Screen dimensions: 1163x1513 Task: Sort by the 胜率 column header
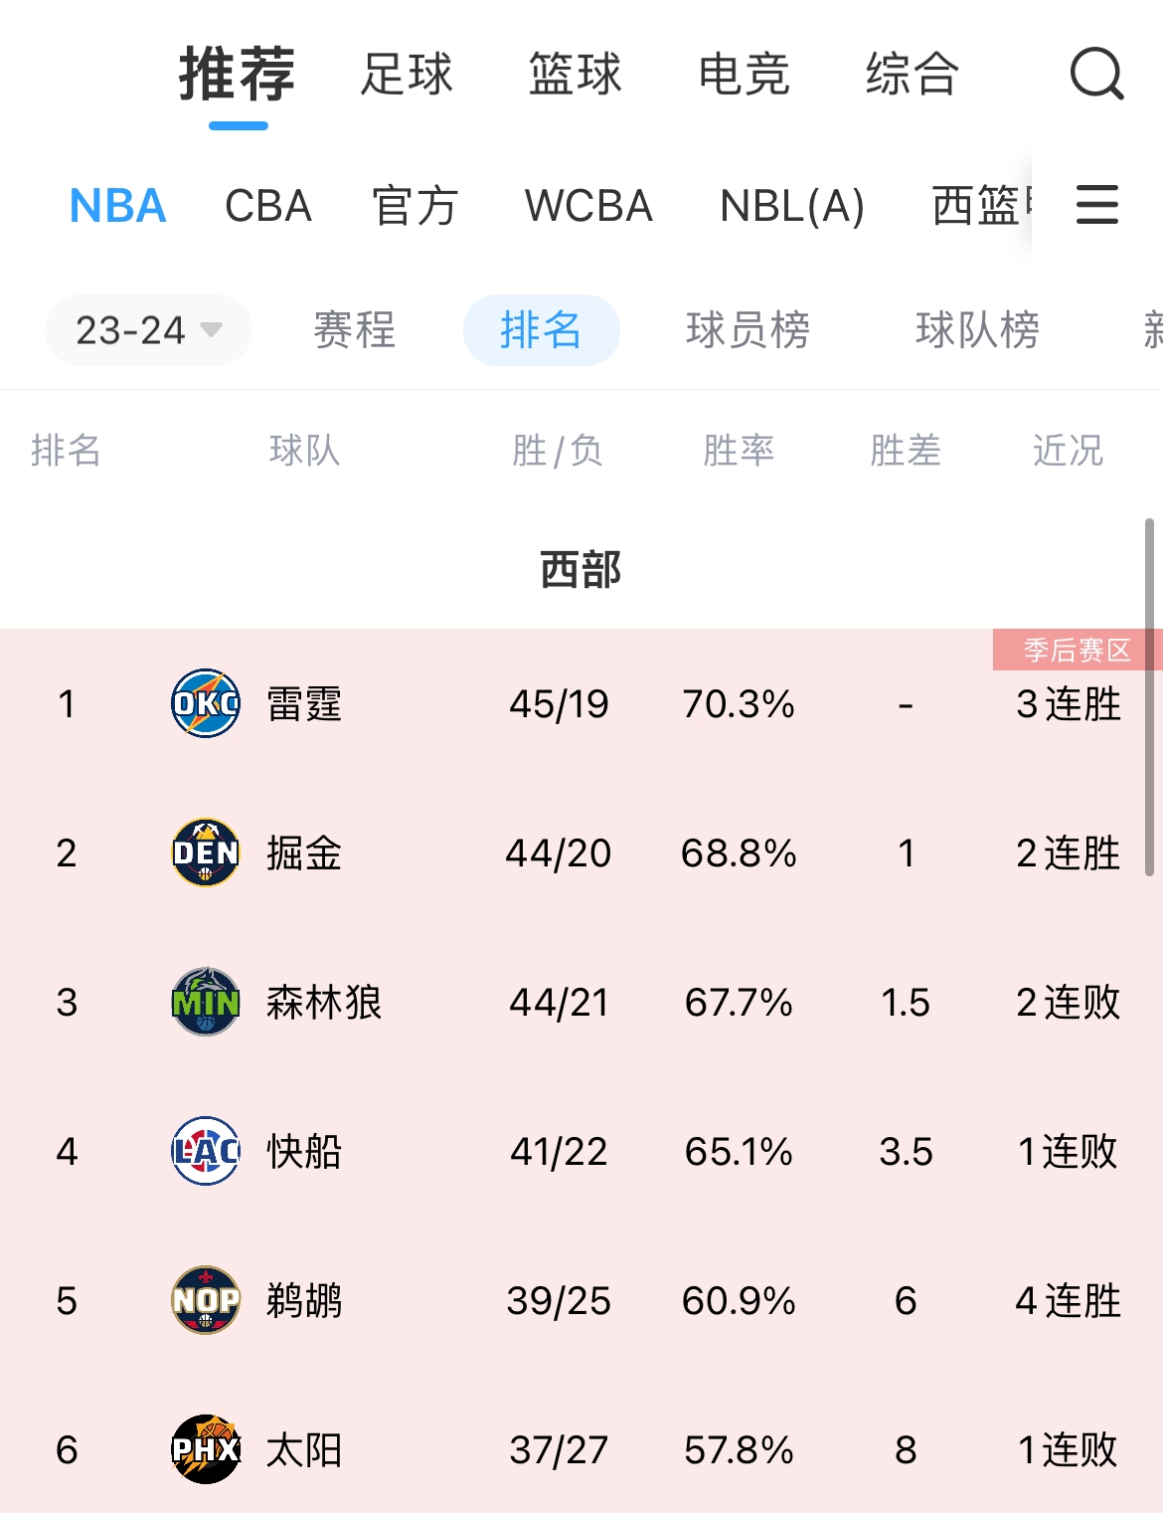[739, 451]
